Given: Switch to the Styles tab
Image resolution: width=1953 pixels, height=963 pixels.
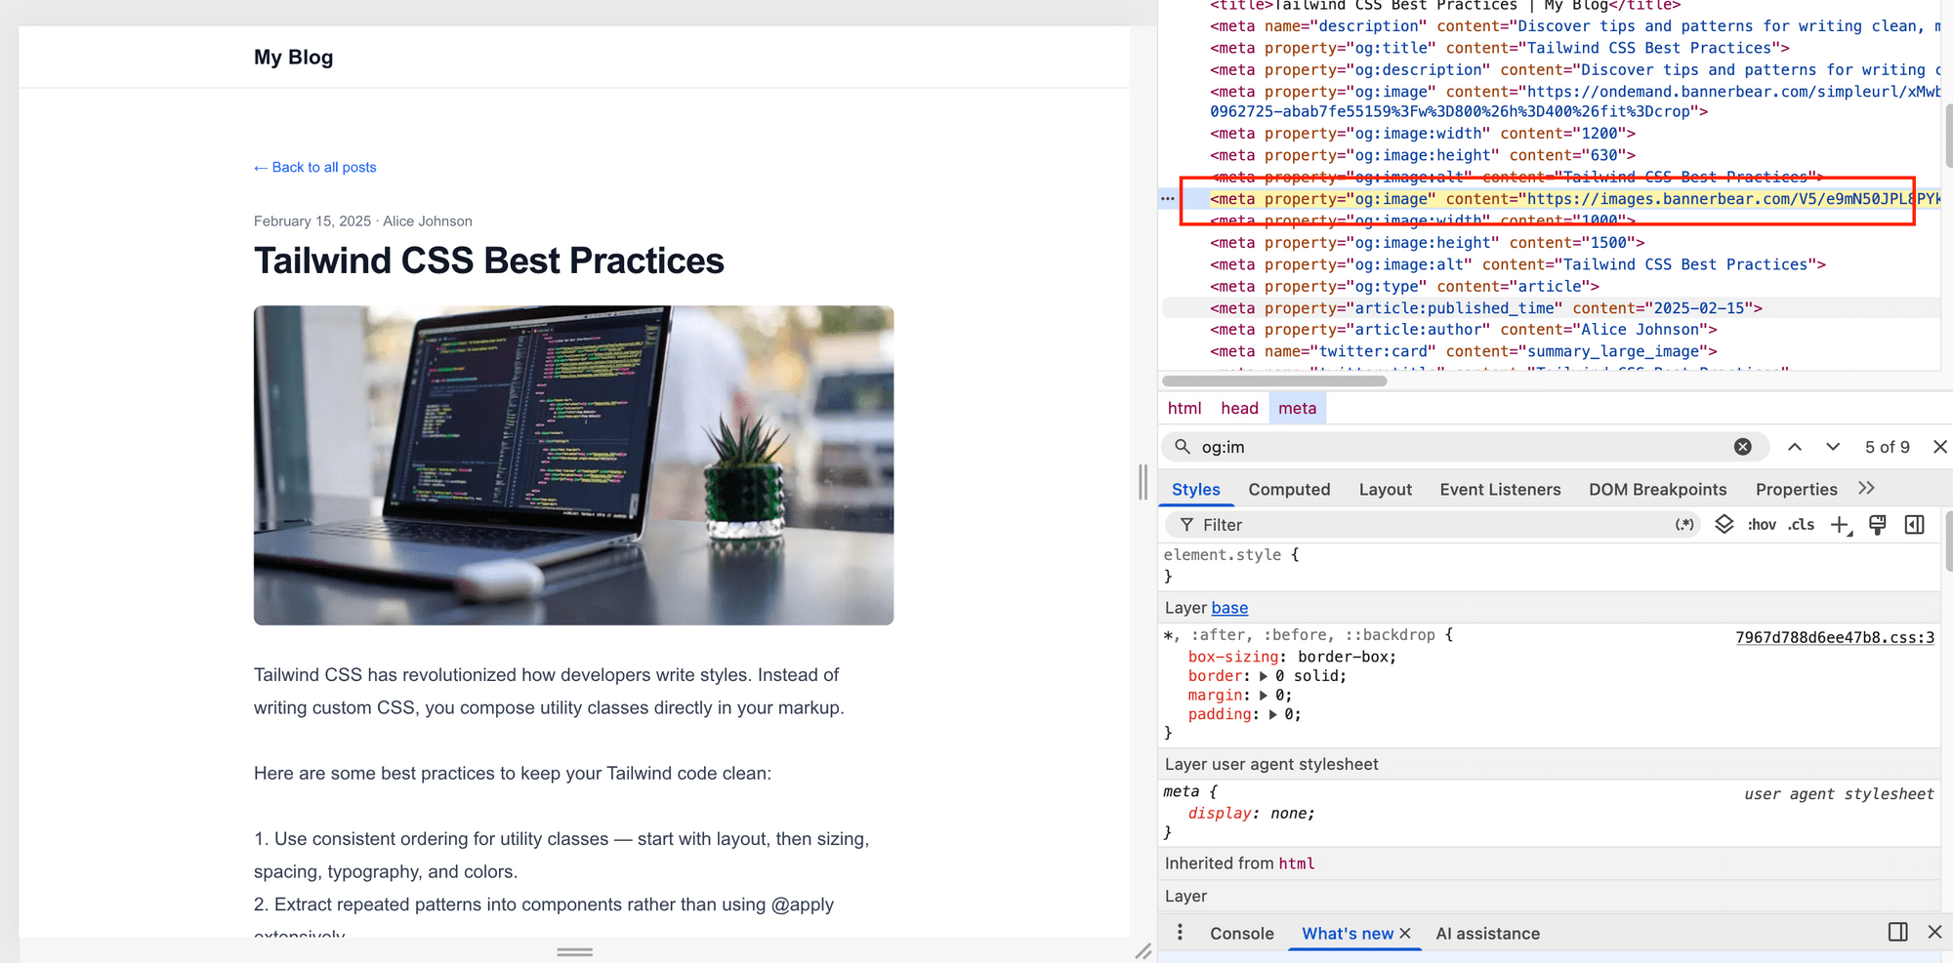Looking at the screenshot, I should click(x=1195, y=490).
